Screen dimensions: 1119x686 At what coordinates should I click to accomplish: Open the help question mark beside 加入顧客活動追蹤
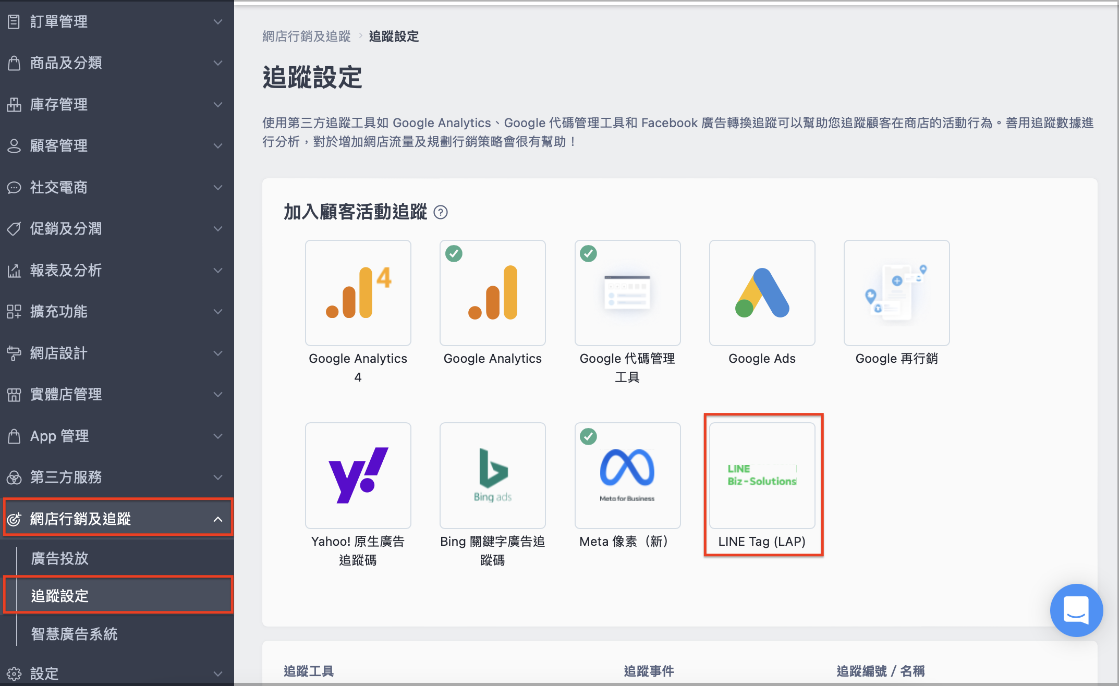441,212
